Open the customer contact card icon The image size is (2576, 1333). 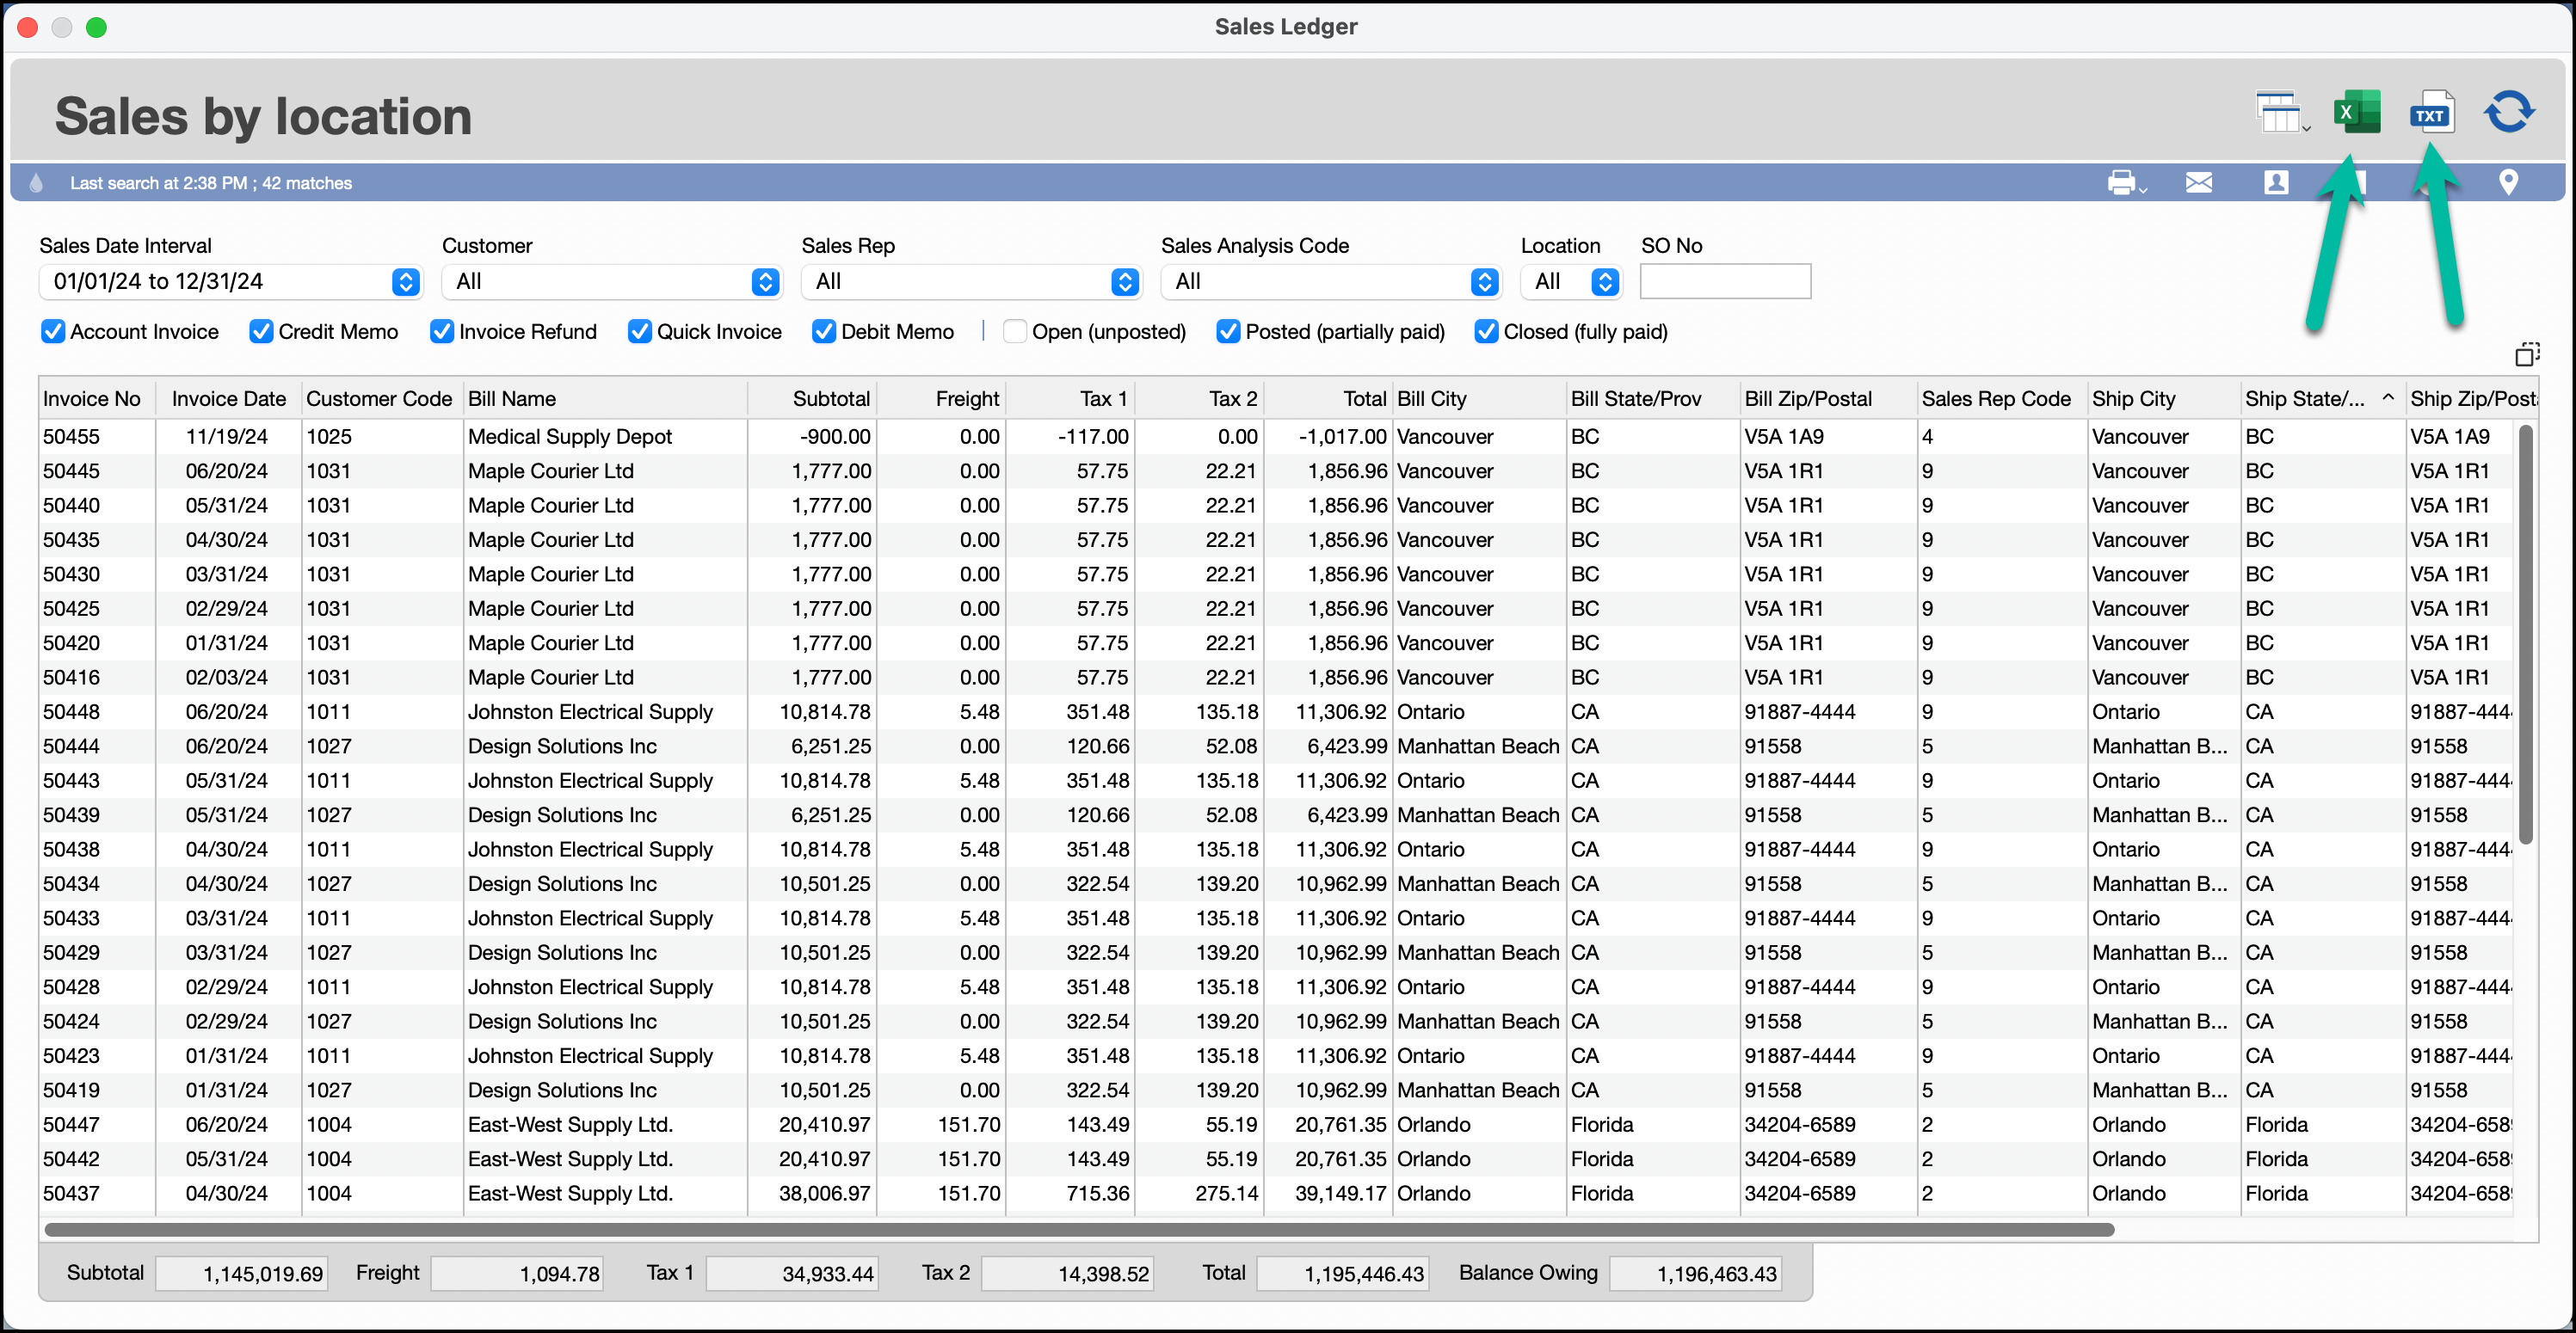(2276, 183)
